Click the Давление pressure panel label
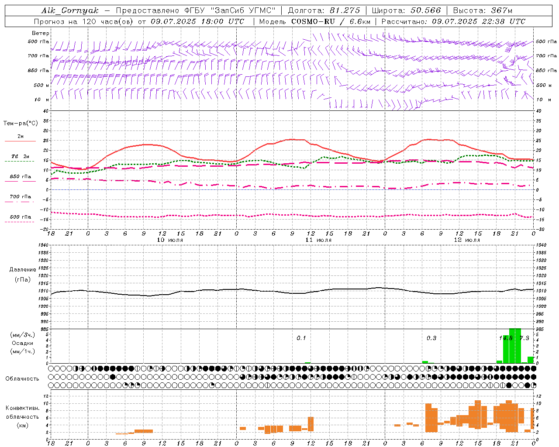This screenshot has height=447, width=559. coord(23,270)
